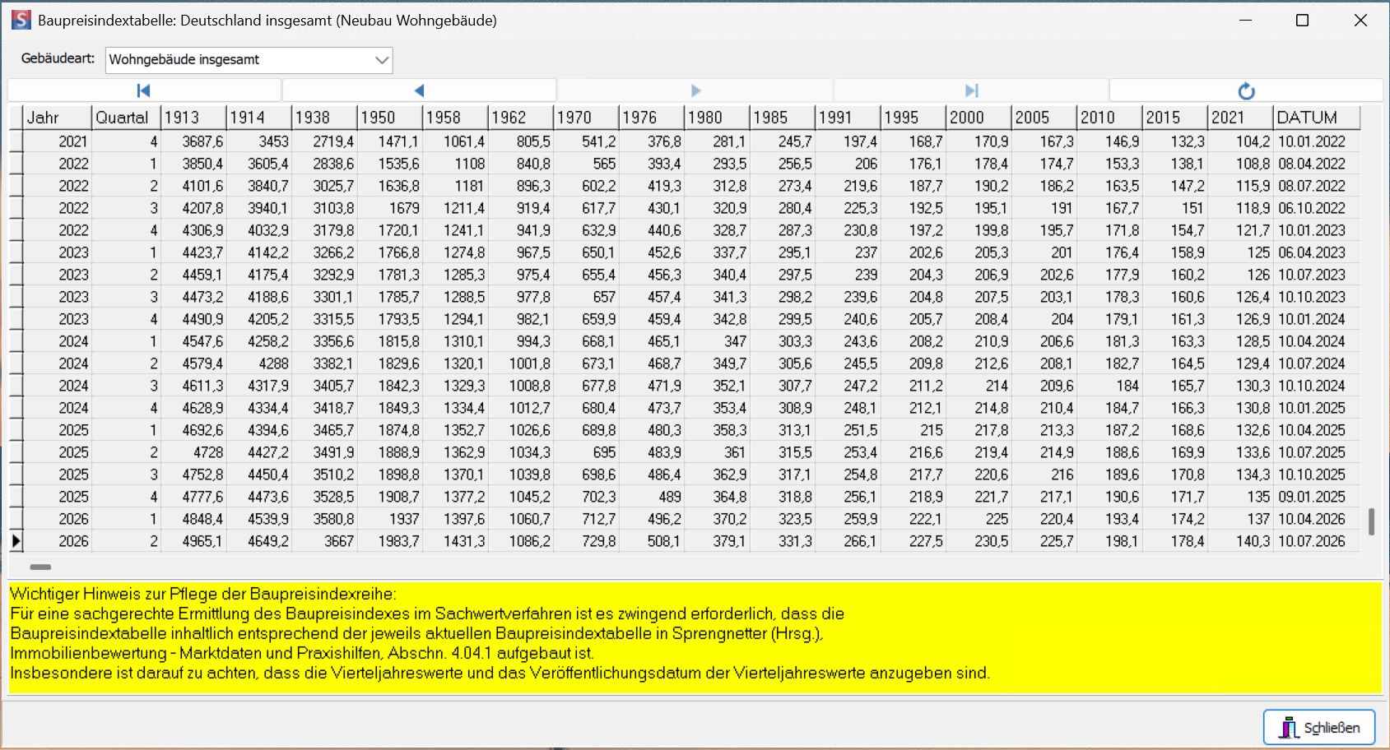The height and width of the screenshot is (750, 1390).
Task: Select cell 1937 in 1950 column
Action: [390, 519]
